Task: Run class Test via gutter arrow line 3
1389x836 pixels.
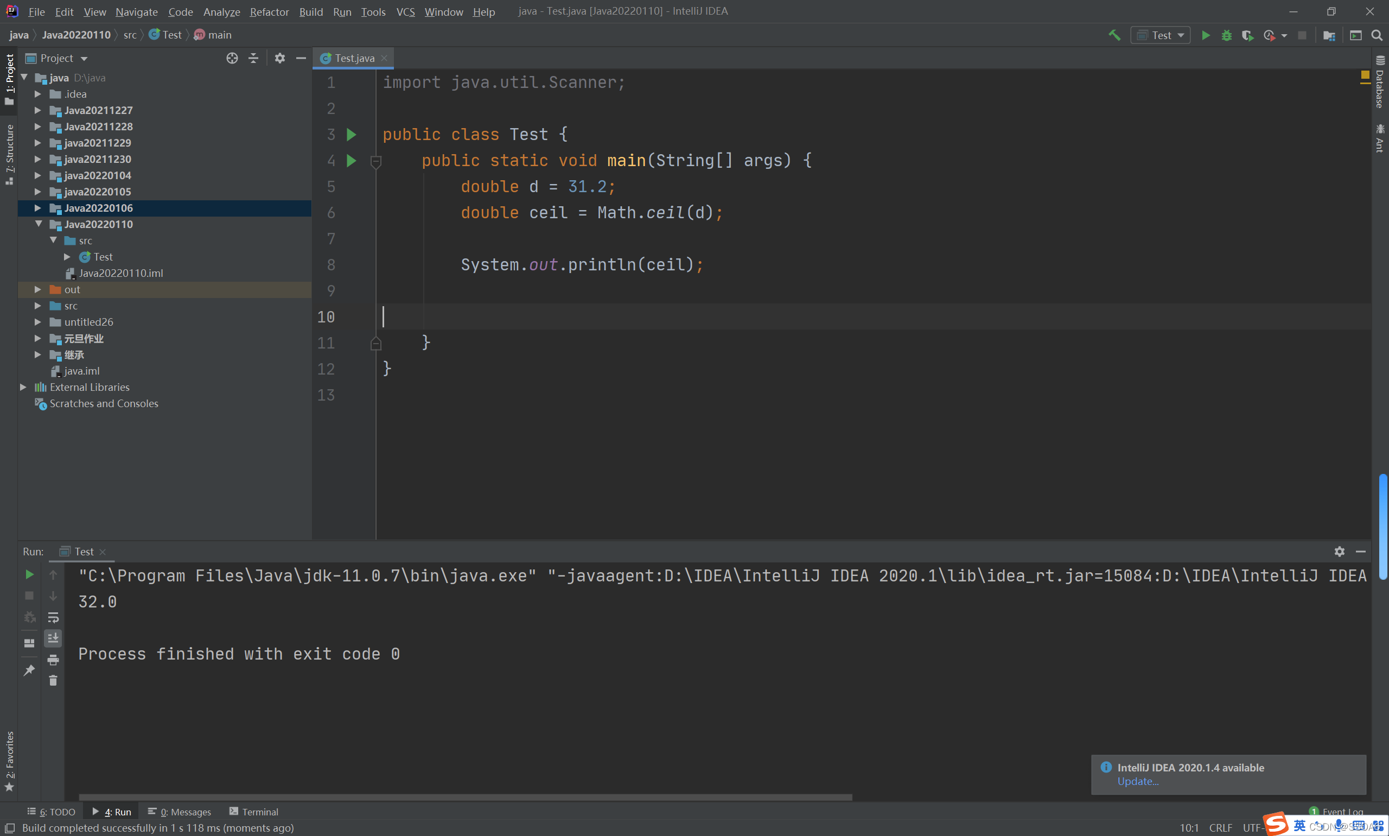Action: [x=352, y=135]
